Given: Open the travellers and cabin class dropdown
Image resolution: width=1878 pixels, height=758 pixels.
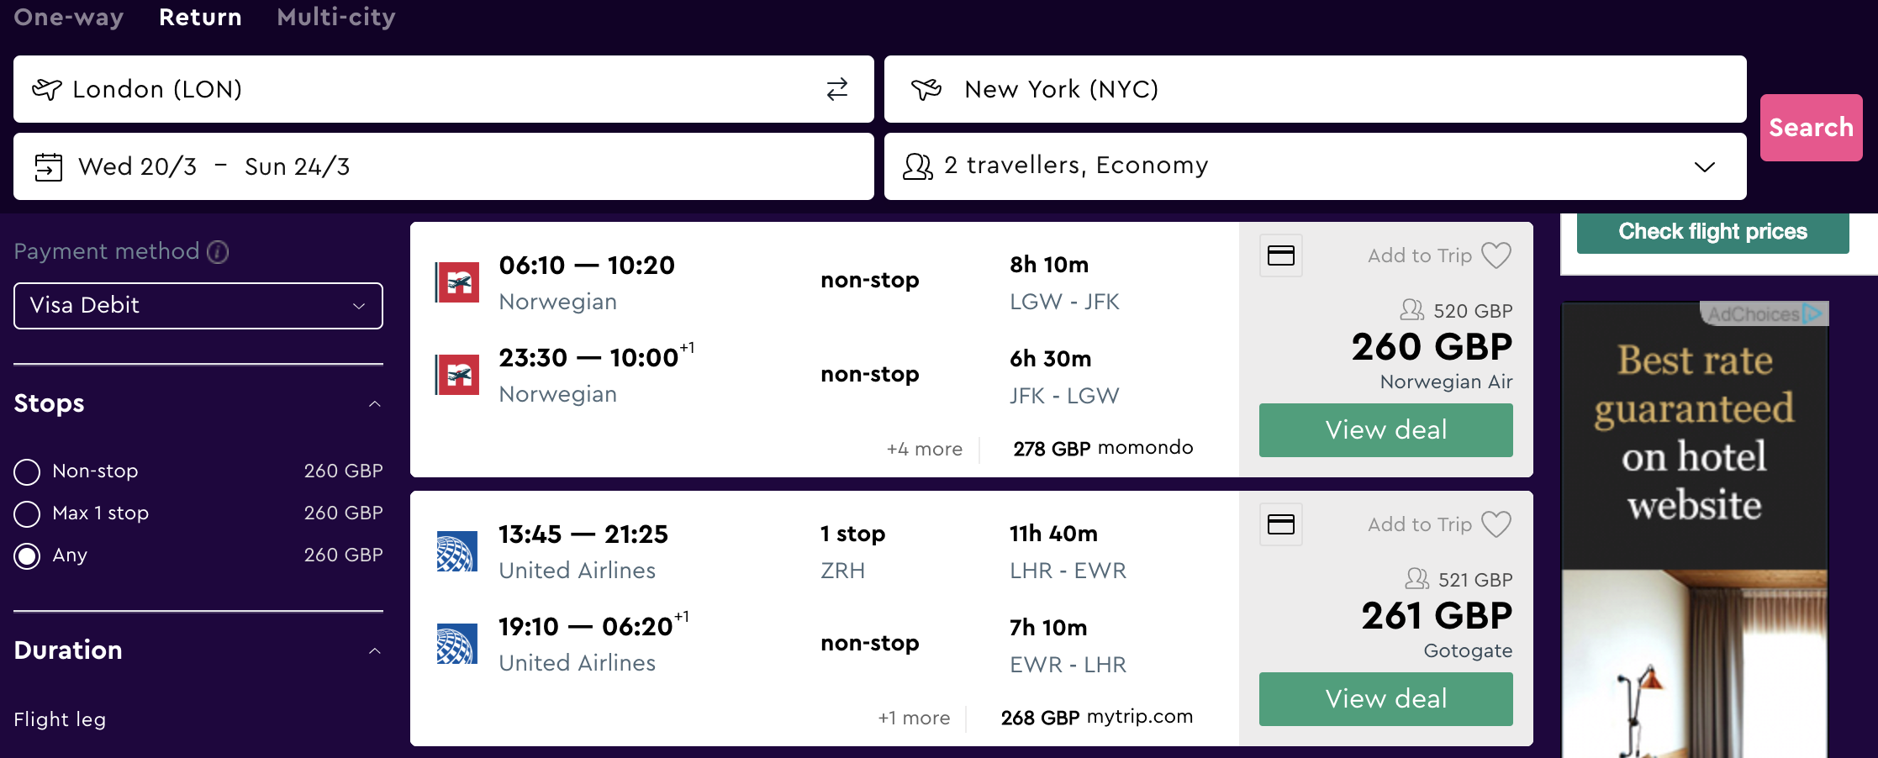Looking at the screenshot, I should coord(1315,166).
